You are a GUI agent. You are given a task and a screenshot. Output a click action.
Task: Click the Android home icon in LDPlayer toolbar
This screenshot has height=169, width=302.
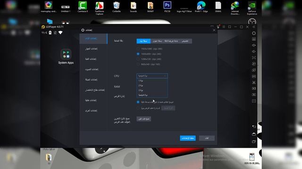(x=254, y=134)
